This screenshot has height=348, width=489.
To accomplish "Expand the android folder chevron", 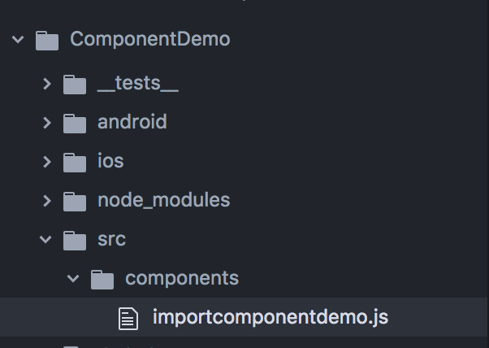I will [x=47, y=123].
